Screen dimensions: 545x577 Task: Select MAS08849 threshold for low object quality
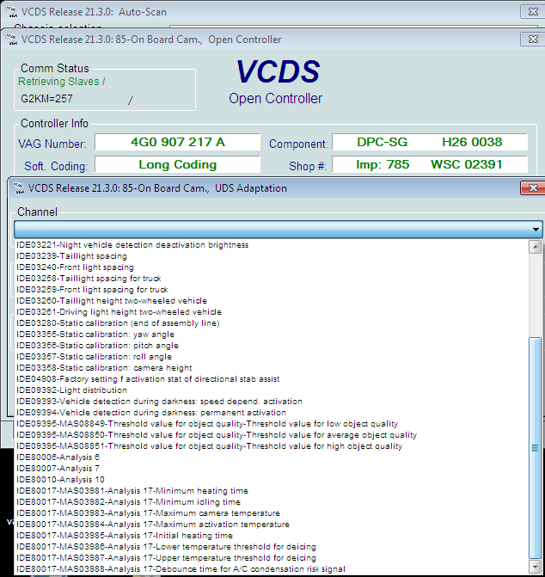[x=272, y=424]
